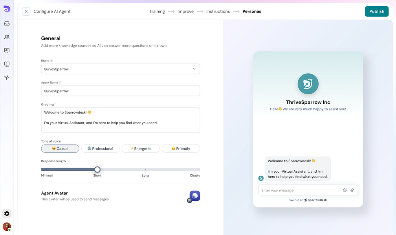Click the response length slider handle
Viewport: 396px width, 235px height.
97,170
